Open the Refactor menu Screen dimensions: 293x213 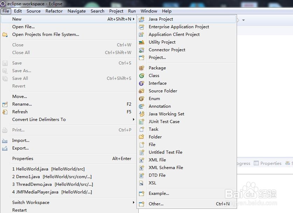pyautogui.click(x=54, y=11)
